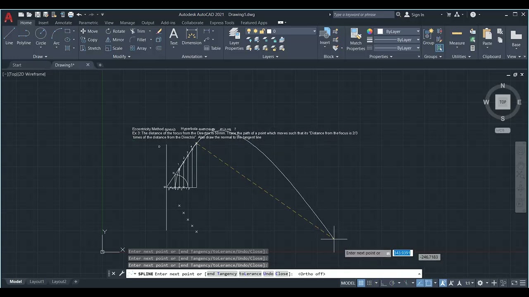The height and width of the screenshot is (297, 529).
Task: Click the Undo option in command line
Action: [268, 274]
